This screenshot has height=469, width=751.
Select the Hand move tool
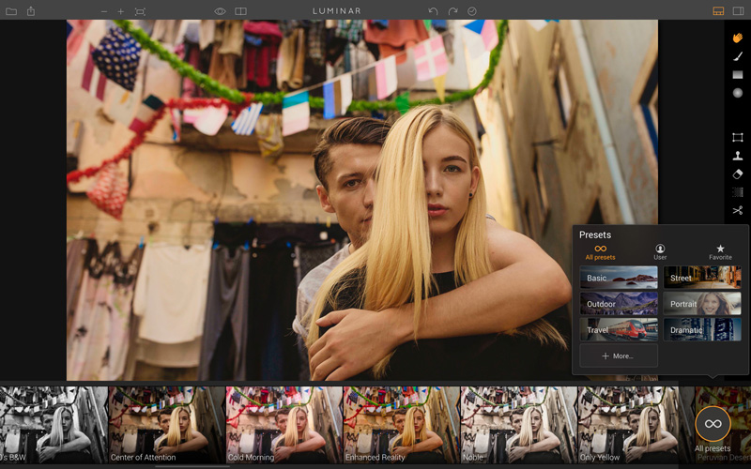(x=738, y=38)
